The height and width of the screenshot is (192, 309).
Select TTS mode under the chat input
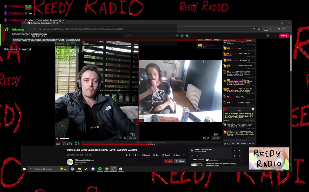233,143
